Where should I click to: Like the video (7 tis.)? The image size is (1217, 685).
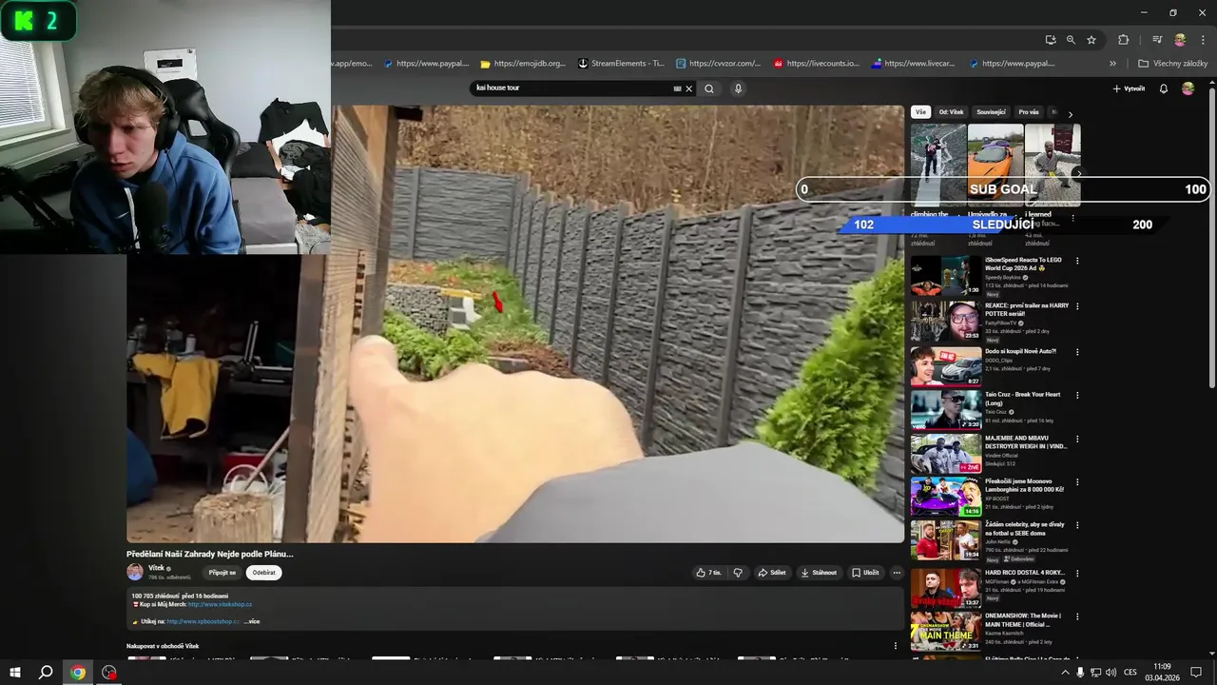click(x=708, y=573)
